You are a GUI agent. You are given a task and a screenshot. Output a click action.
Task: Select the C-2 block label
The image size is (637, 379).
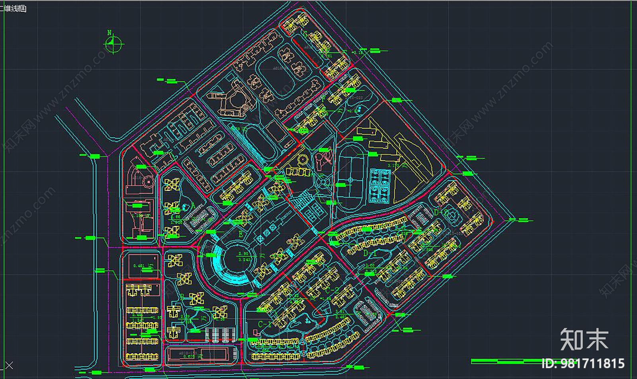click(332, 291)
